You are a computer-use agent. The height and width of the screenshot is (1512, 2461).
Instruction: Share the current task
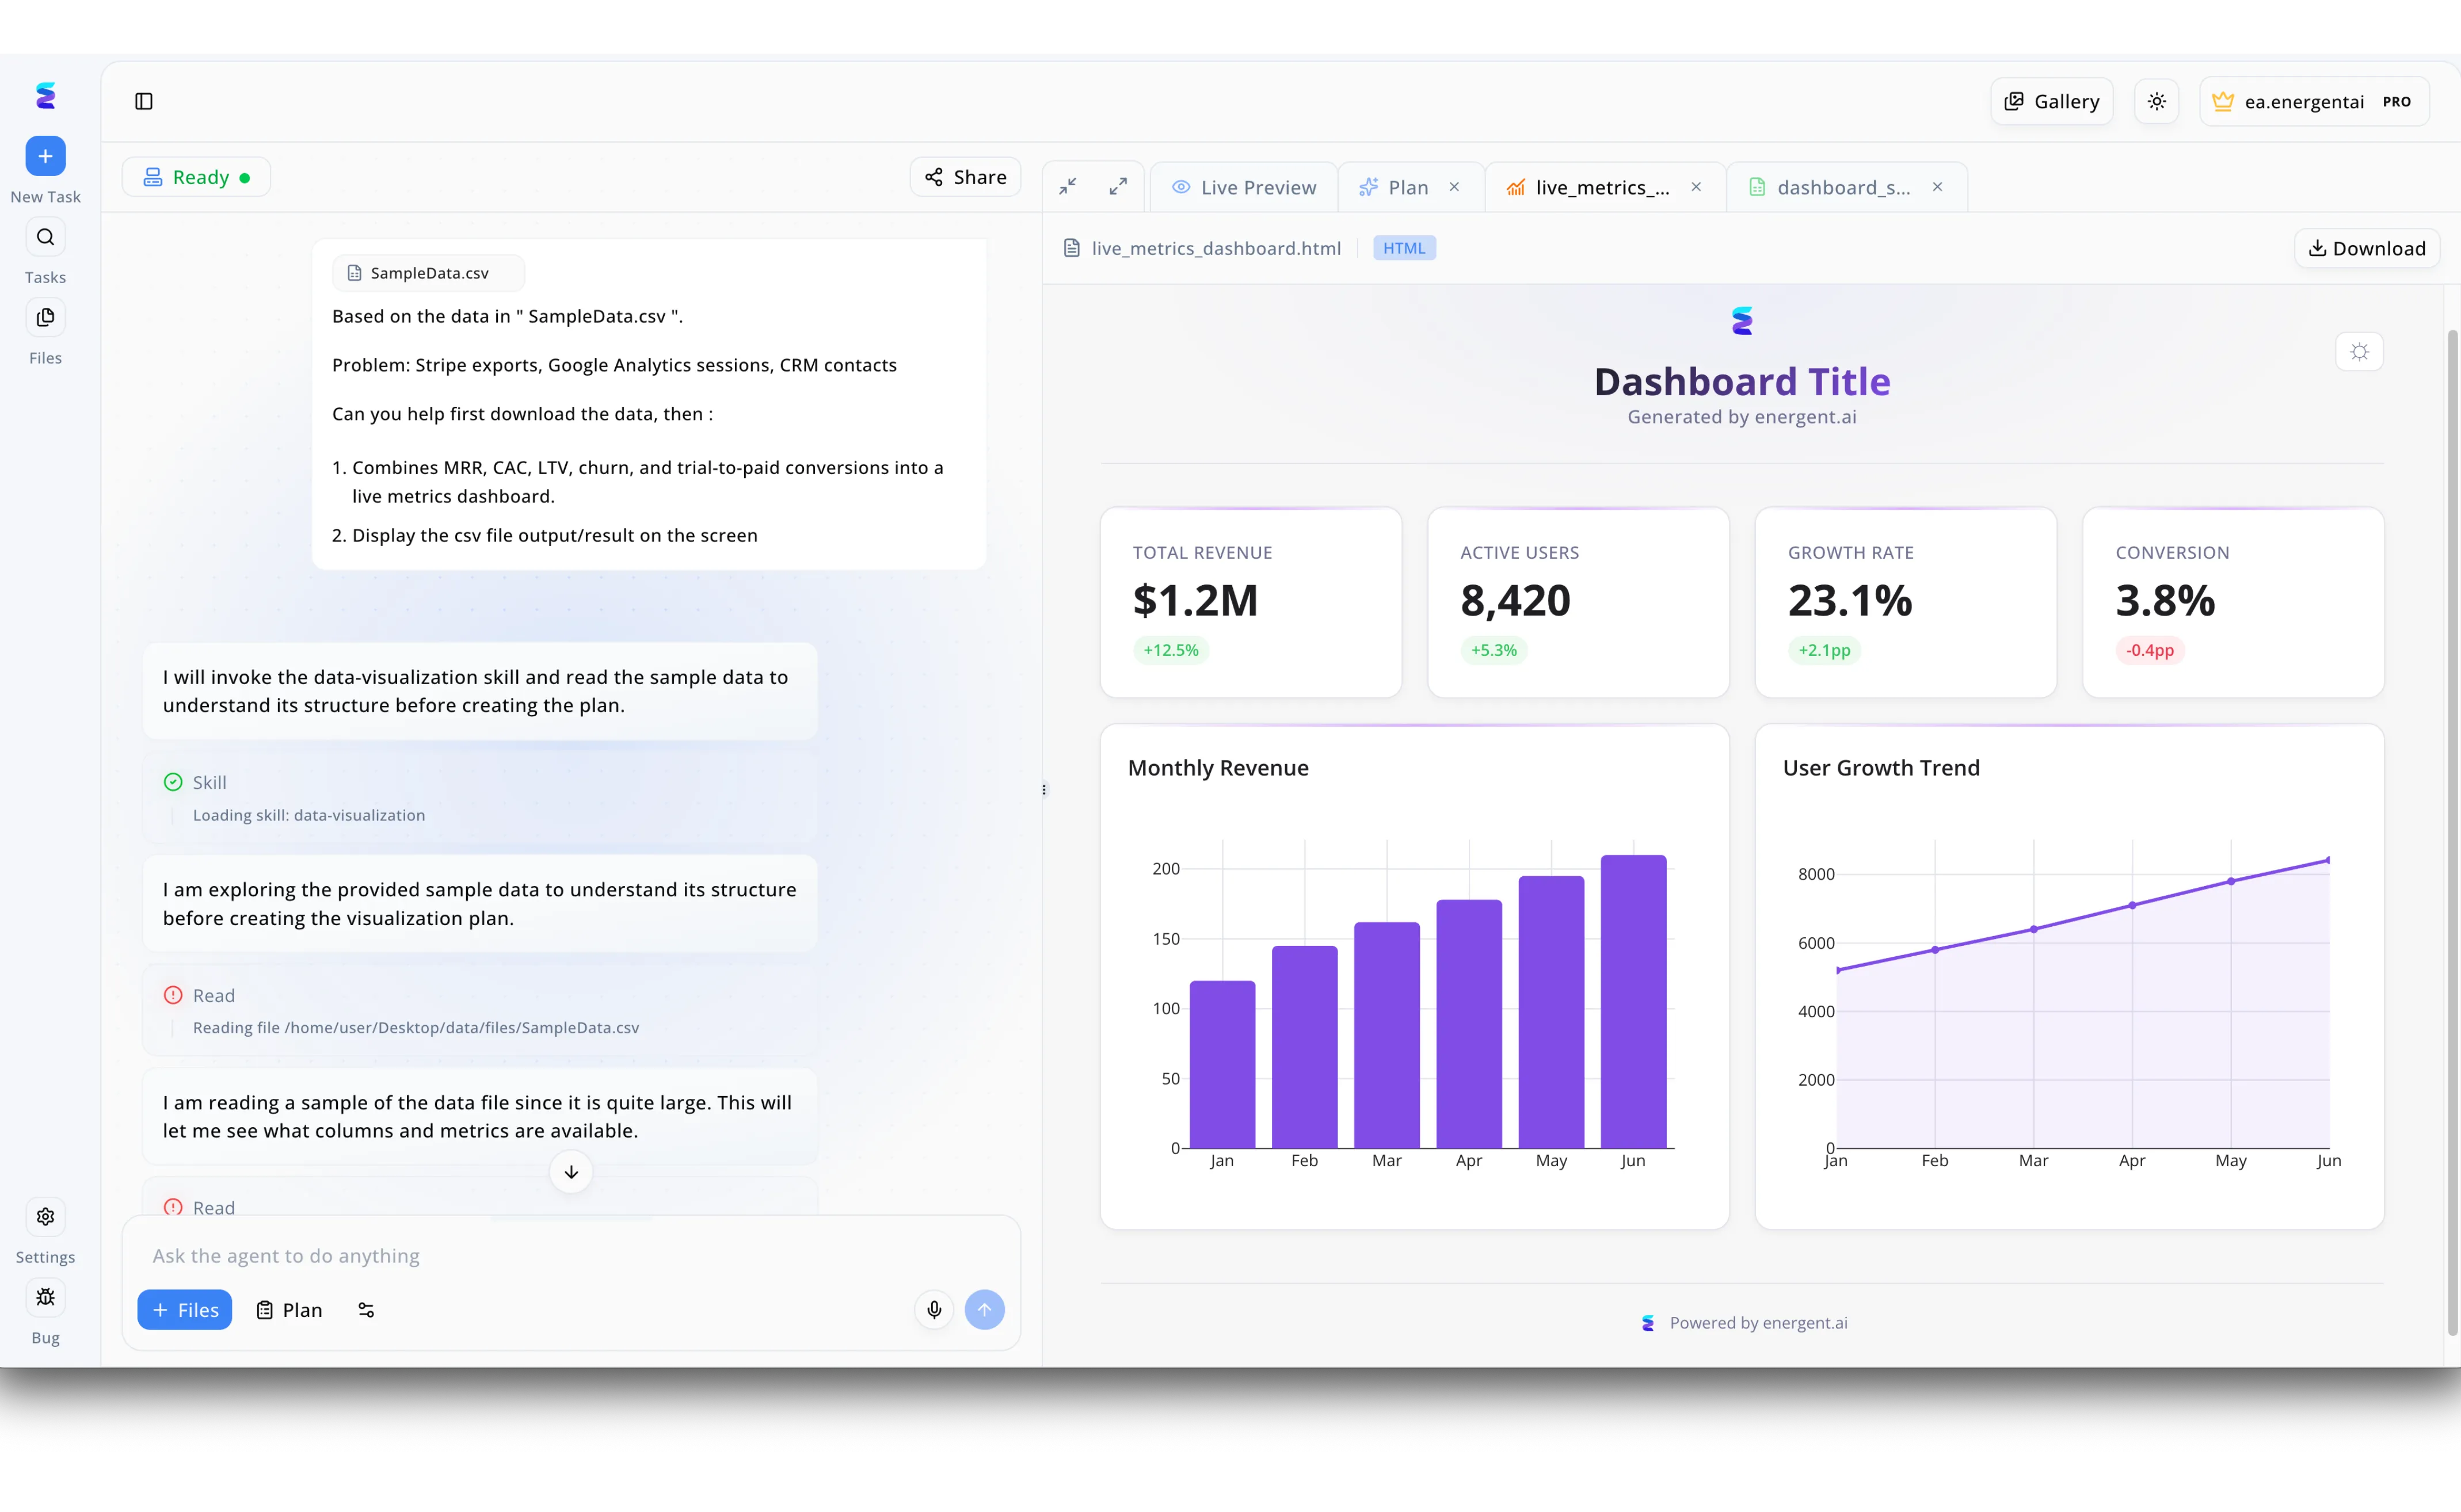point(965,176)
